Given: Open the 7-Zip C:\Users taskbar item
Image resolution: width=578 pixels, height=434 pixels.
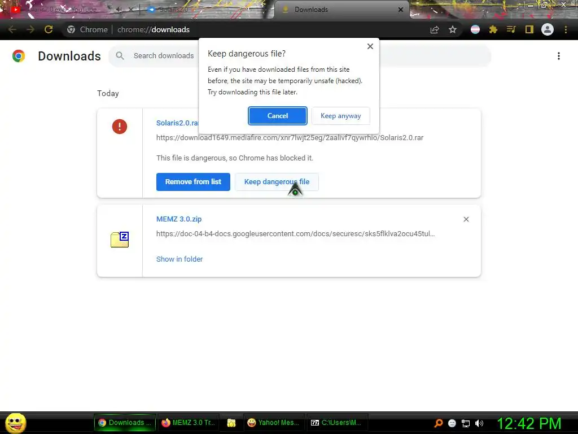Looking at the screenshot, I should 336,423.
